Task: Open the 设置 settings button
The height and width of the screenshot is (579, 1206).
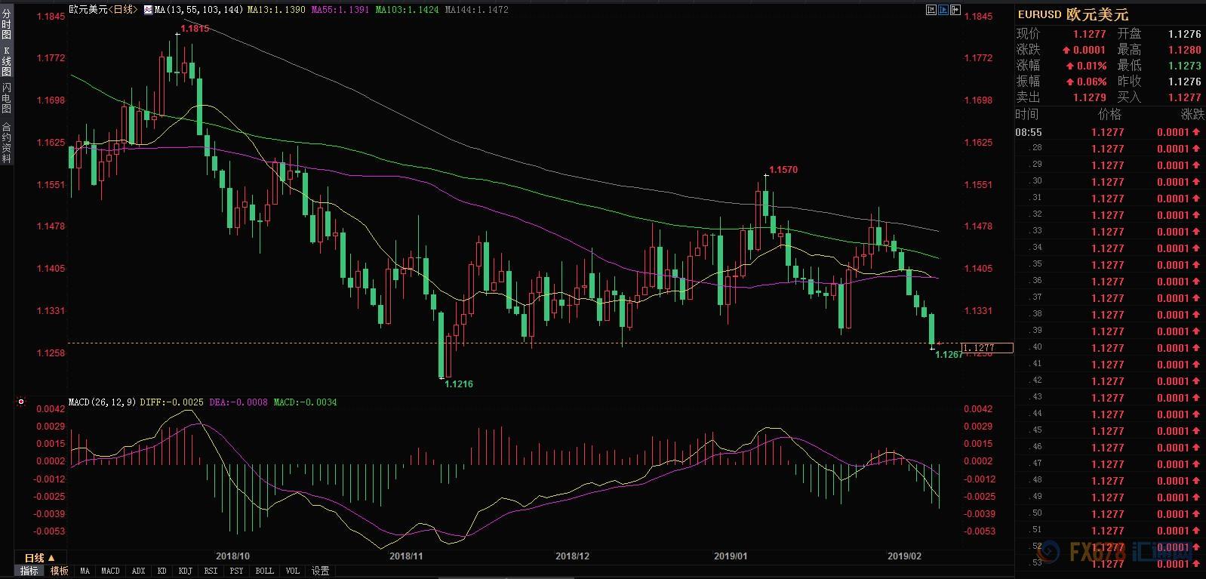Action: (x=321, y=571)
